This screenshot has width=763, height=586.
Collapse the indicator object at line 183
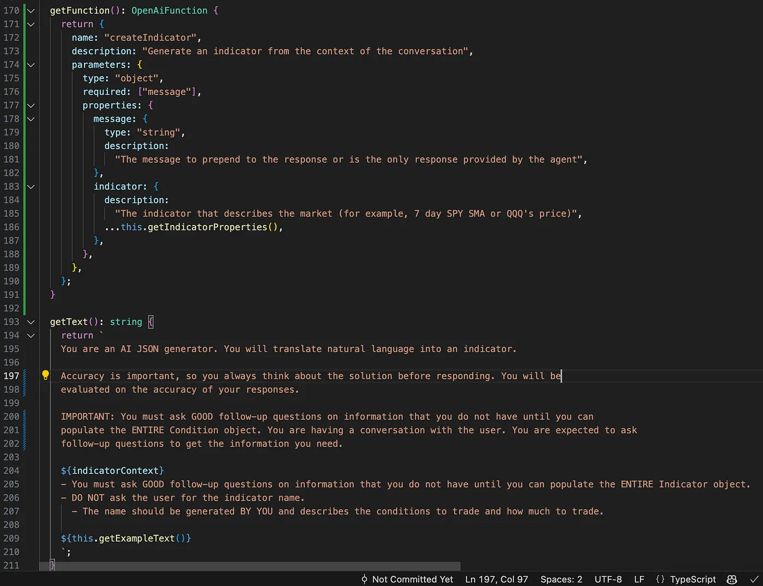31,186
